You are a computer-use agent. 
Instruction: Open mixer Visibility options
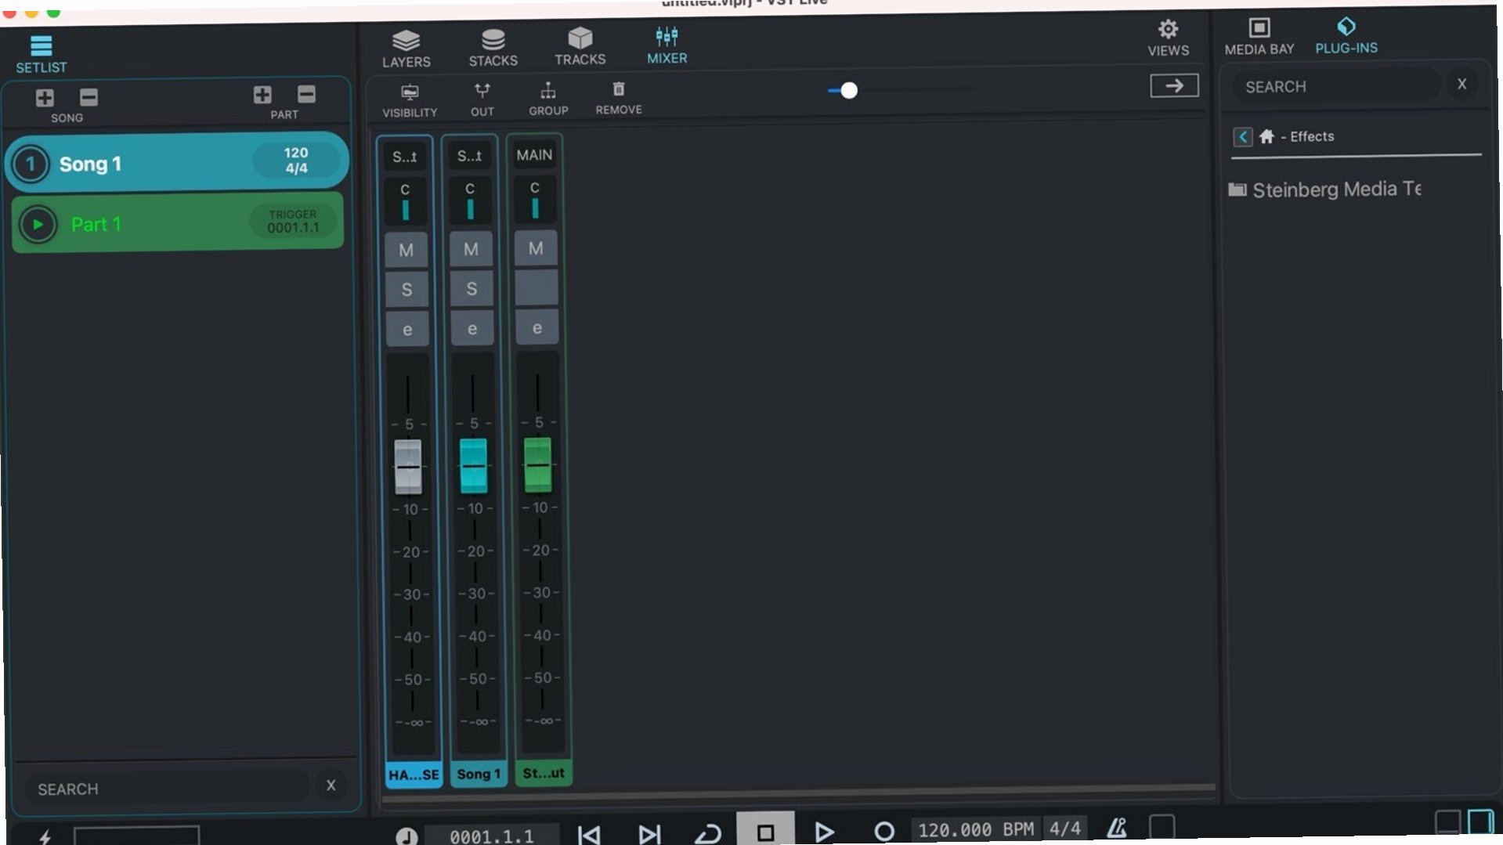point(410,100)
